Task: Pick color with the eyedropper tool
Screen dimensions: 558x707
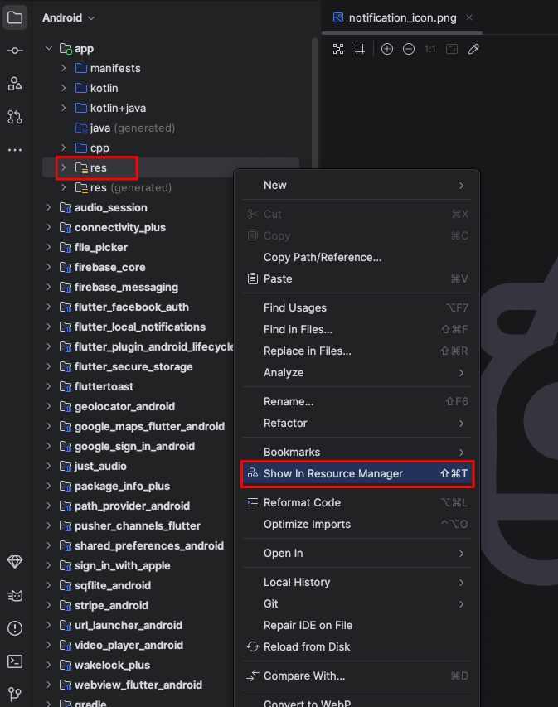Action: [473, 49]
